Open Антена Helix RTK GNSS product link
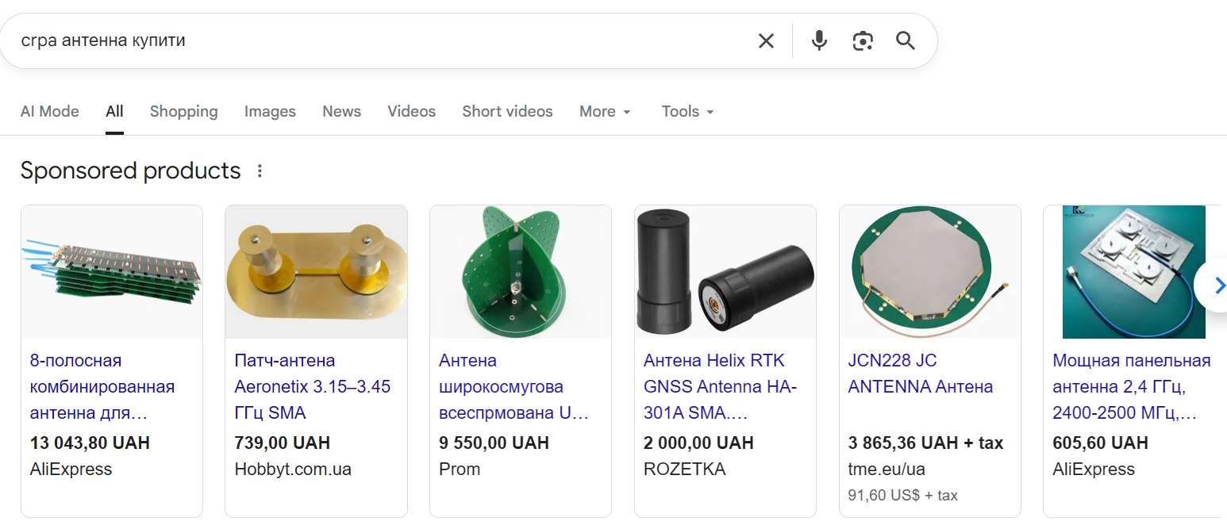 pos(720,387)
